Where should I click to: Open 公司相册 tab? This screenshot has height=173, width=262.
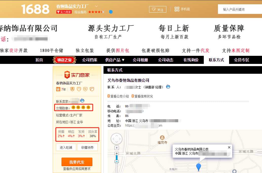140,60
